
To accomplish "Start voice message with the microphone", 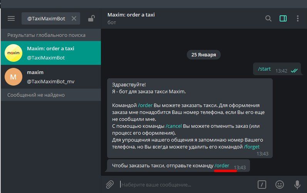I will tap(297, 185).
